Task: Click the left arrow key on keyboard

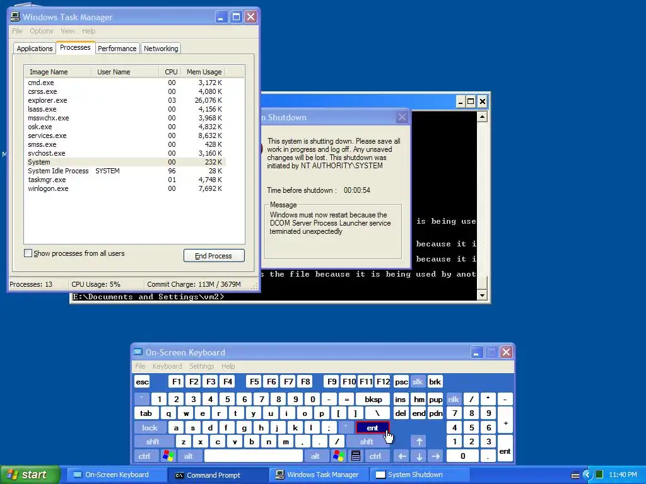Action: tap(402, 456)
